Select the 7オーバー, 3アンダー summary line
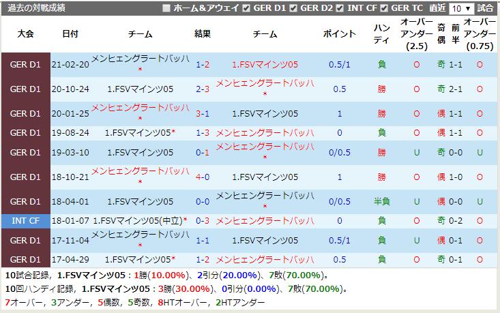This screenshot has width=500, height=313. pos(134,303)
